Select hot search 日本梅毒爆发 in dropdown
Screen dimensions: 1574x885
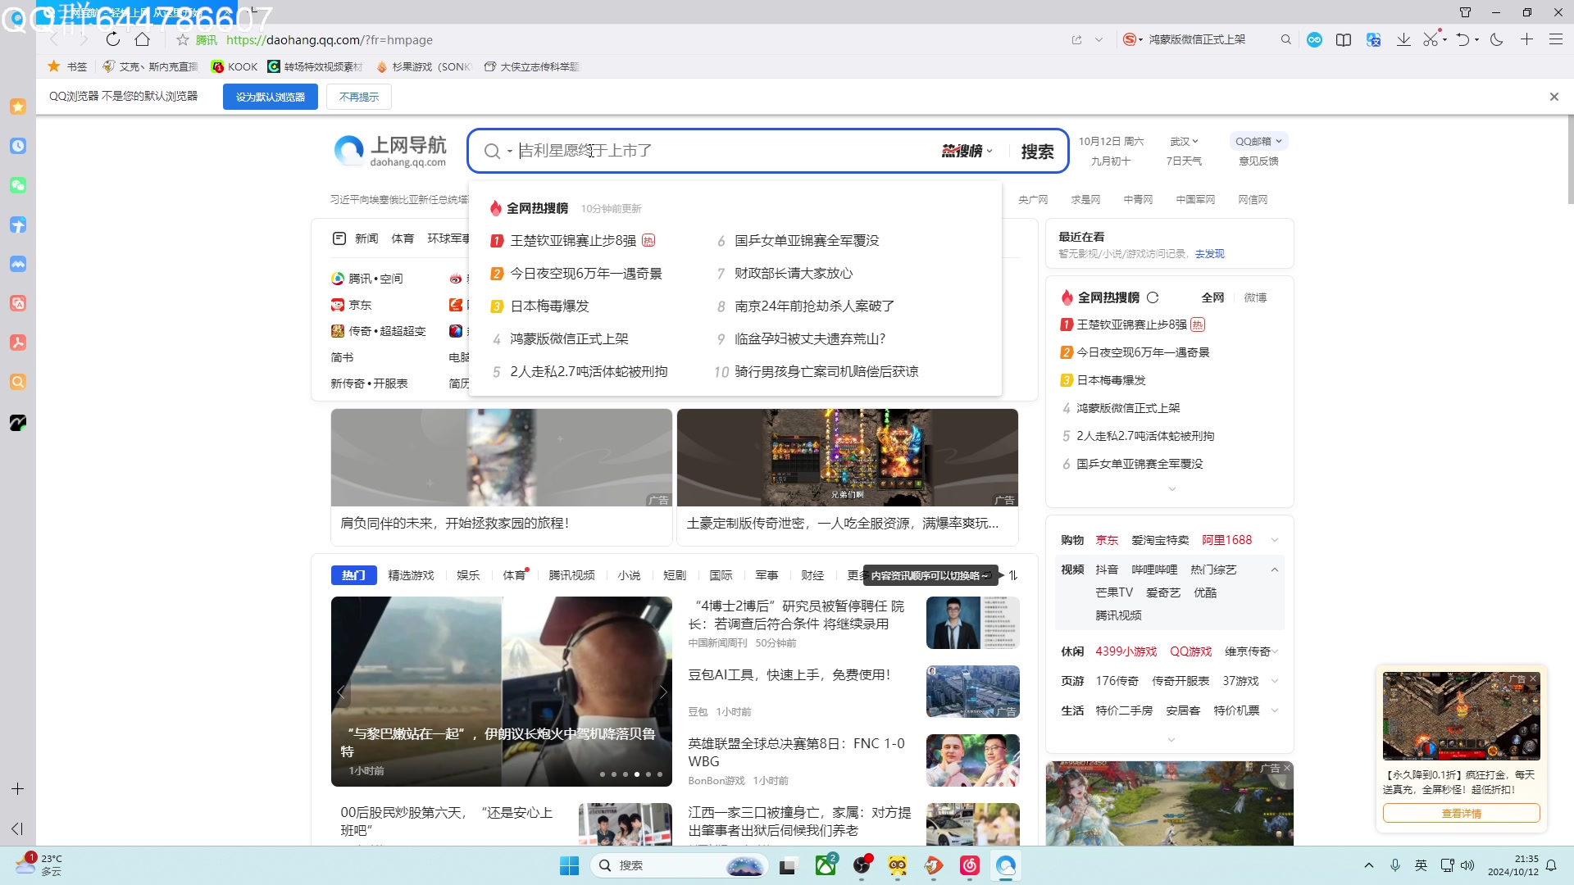click(550, 306)
